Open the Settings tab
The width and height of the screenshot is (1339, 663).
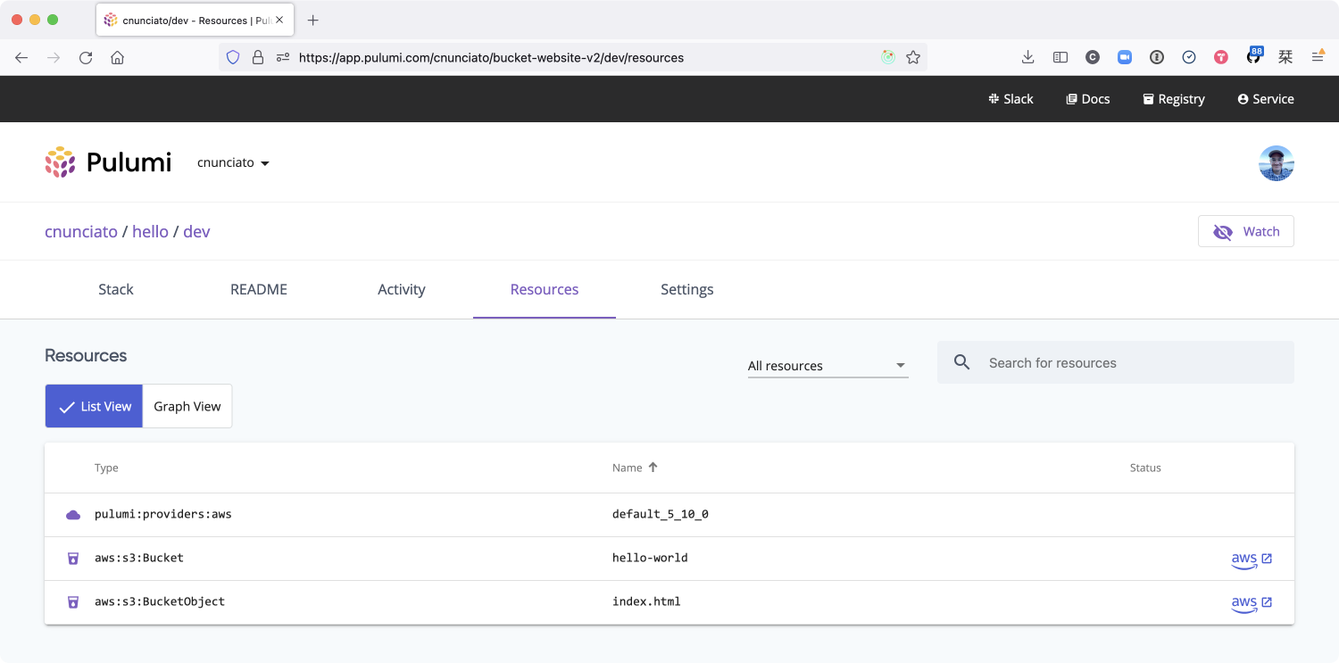point(686,290)
